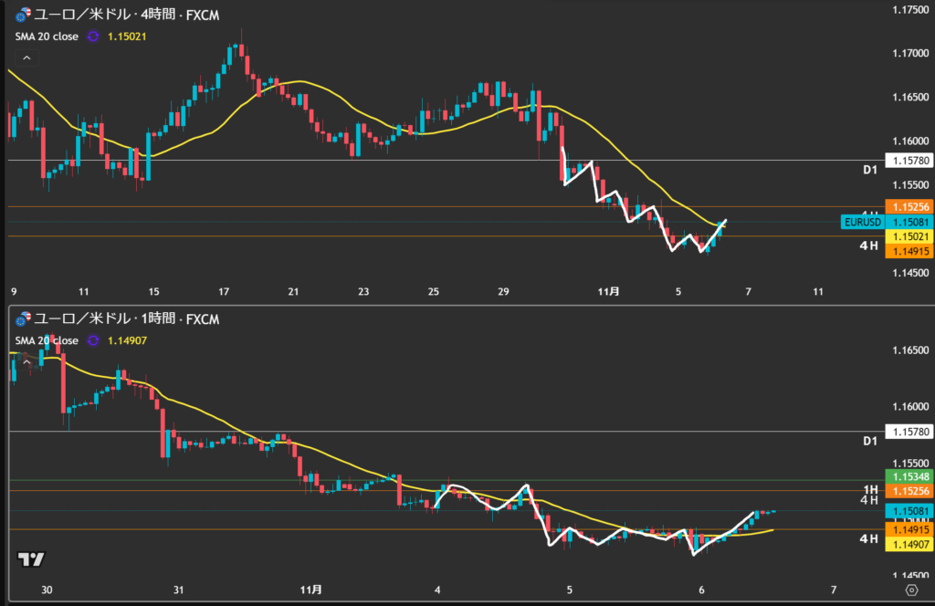The height and width of the screenshot is (606, 935).
Task: Collapse indicator legend on the 4-hour chart
Action: [x=26, y=58]
